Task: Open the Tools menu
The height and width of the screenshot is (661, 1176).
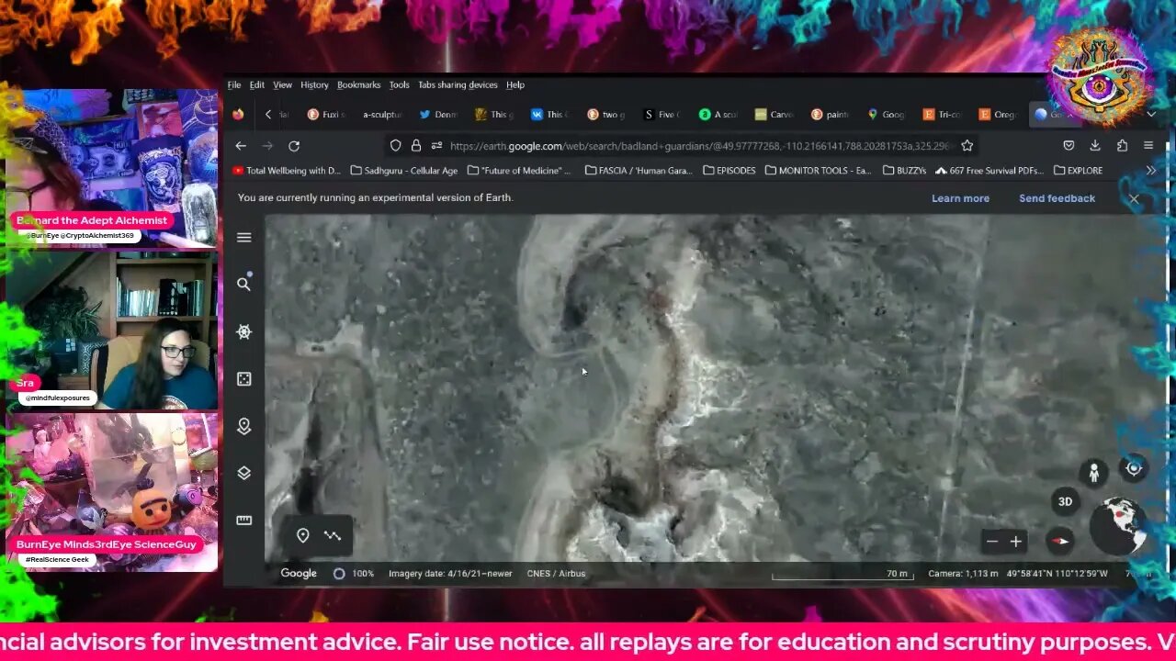Action: click(x=399, y=85)
